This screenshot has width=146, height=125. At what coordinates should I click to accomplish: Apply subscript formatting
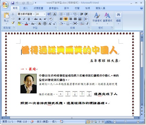click(x=41, y=19)
